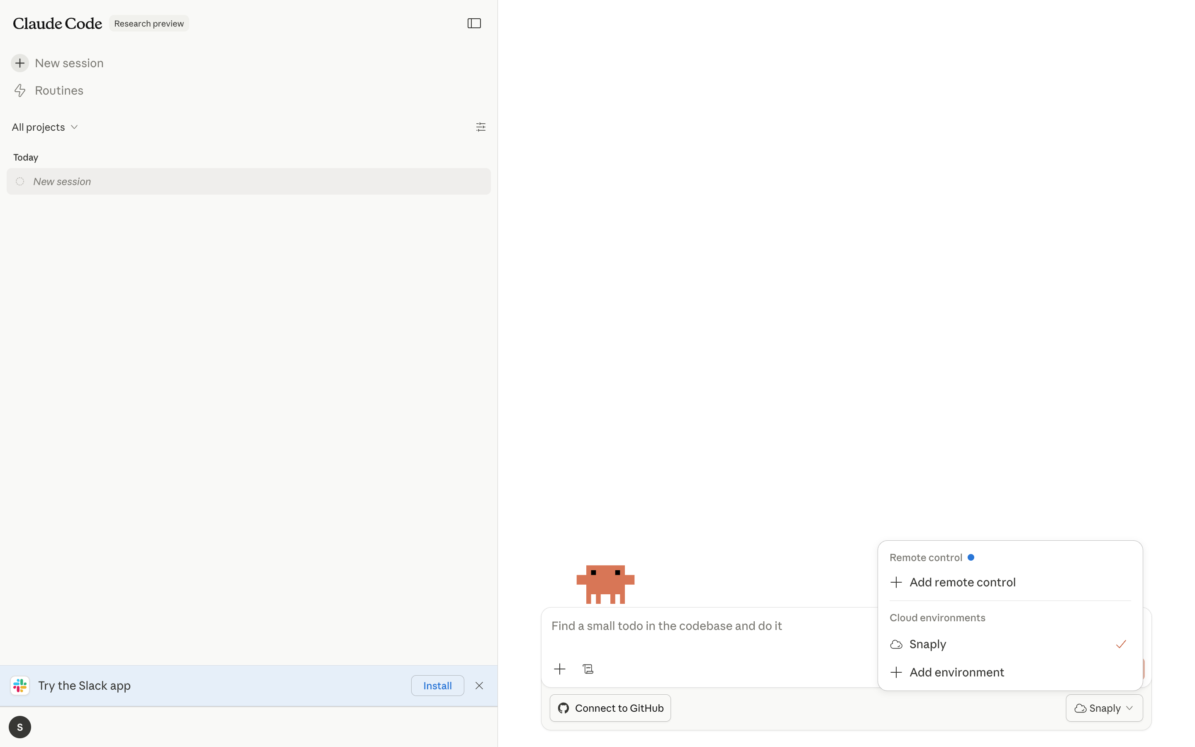This screenshot has height=747, width=1195.
Task: Click the scroll icon next to plus in prompt box
Action: pos(588,669)
